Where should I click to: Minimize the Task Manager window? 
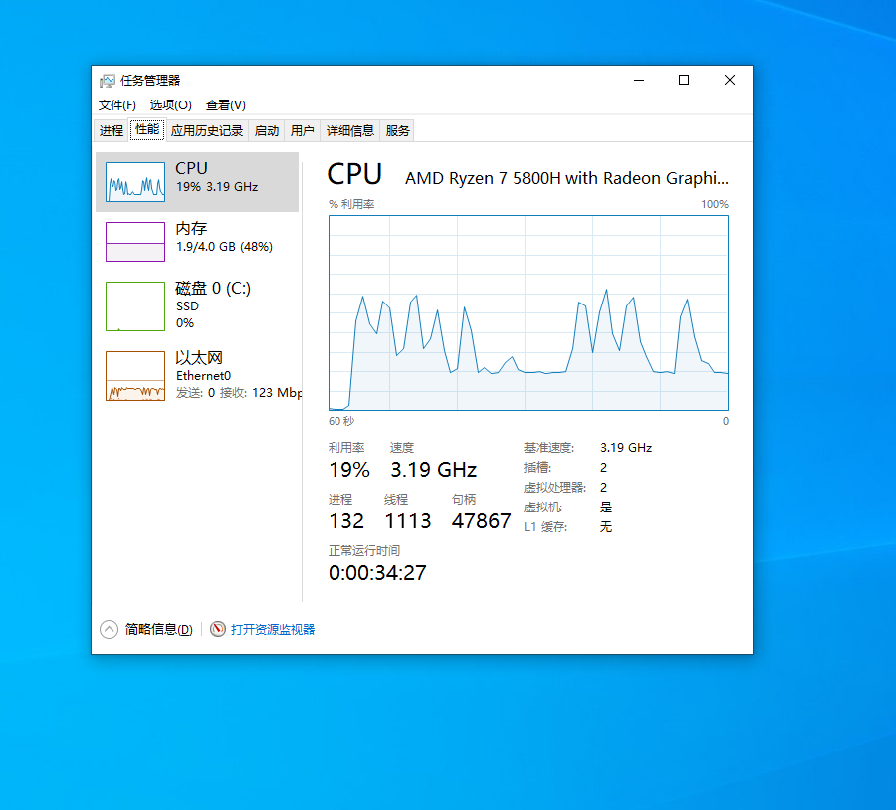click(639, 80)
